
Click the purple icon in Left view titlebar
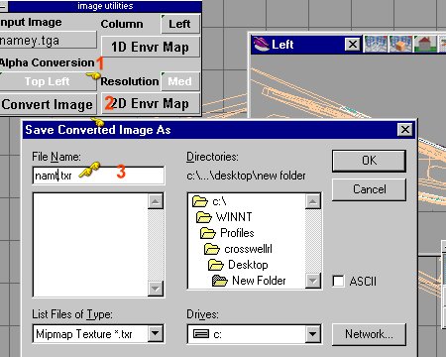261,44
